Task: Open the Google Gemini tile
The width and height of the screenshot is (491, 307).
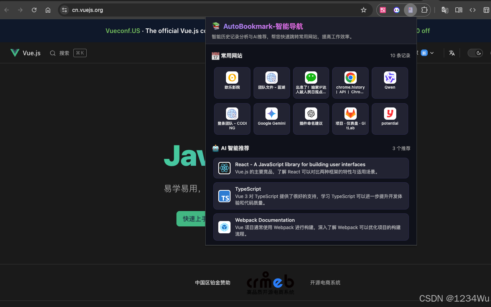Action: (x=272, y=119)
